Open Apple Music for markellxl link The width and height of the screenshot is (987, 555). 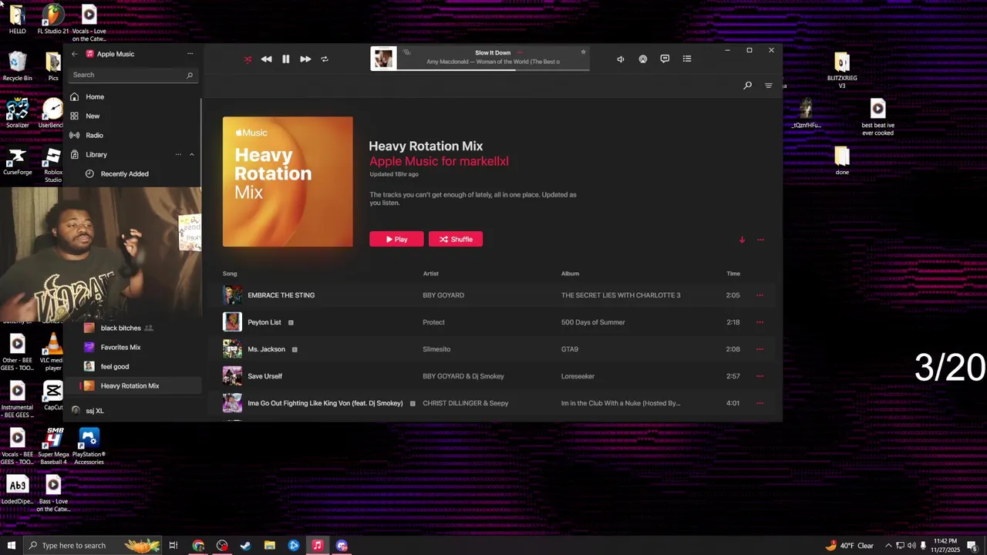439,161
